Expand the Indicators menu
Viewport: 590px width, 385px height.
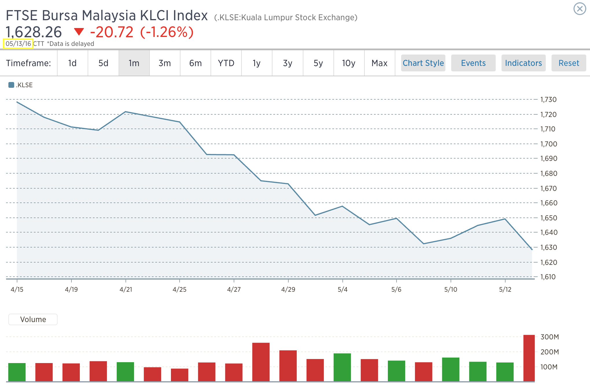pyautogui.click(x=523, y=63)
